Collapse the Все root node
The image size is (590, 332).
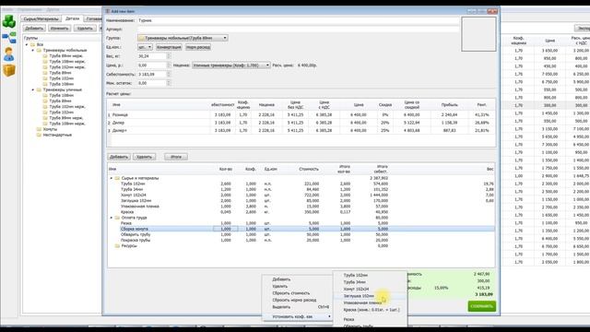tap(27, 44)
